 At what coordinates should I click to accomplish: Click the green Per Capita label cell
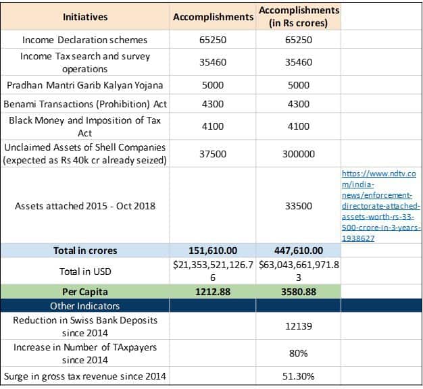click(x=85, y=292)
